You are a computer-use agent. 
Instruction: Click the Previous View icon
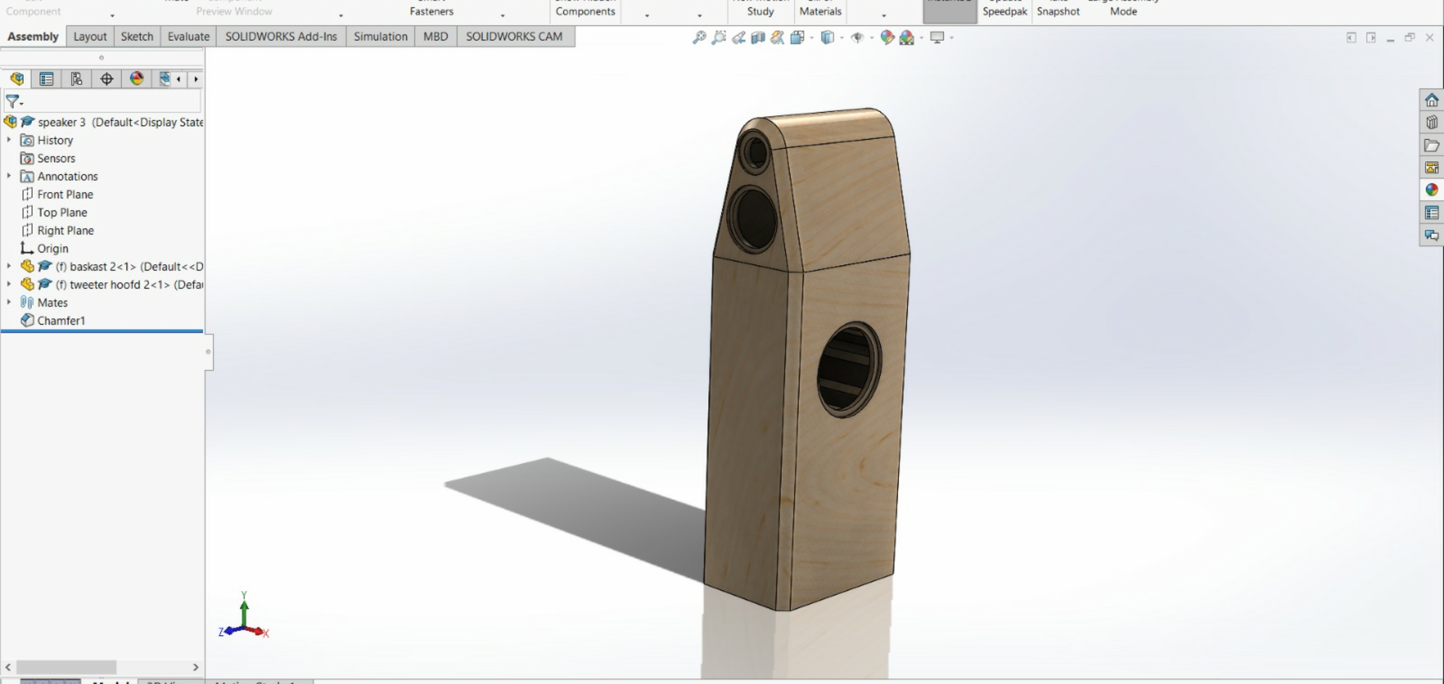[738, 38]
